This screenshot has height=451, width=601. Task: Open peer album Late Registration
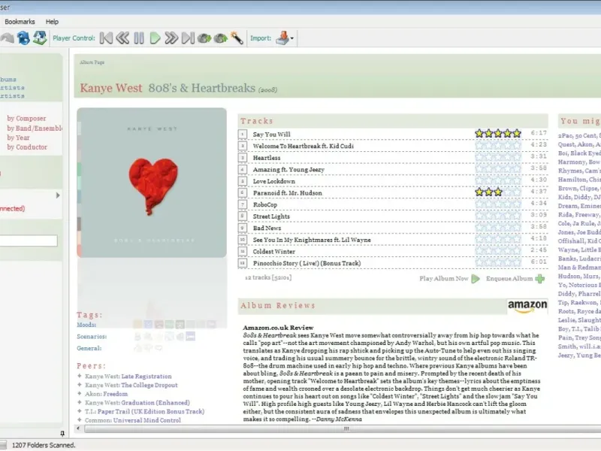(x=146, y=377)
